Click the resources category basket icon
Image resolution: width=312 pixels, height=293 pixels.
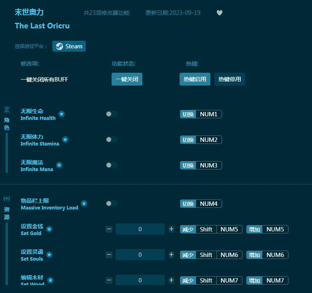click(7, 199)
